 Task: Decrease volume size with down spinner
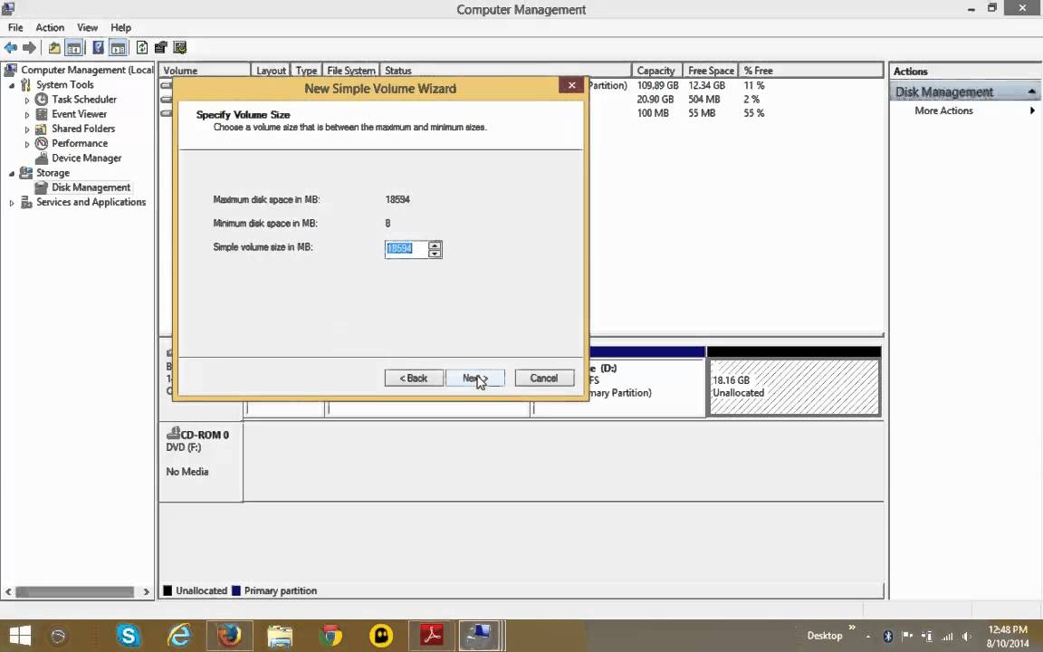tap(435, 254)
